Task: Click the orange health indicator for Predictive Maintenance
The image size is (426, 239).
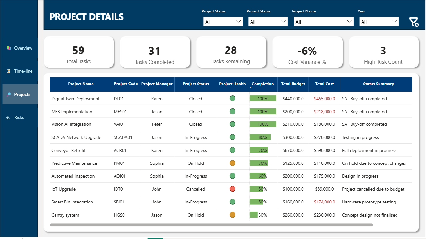Action: point(233,163)
